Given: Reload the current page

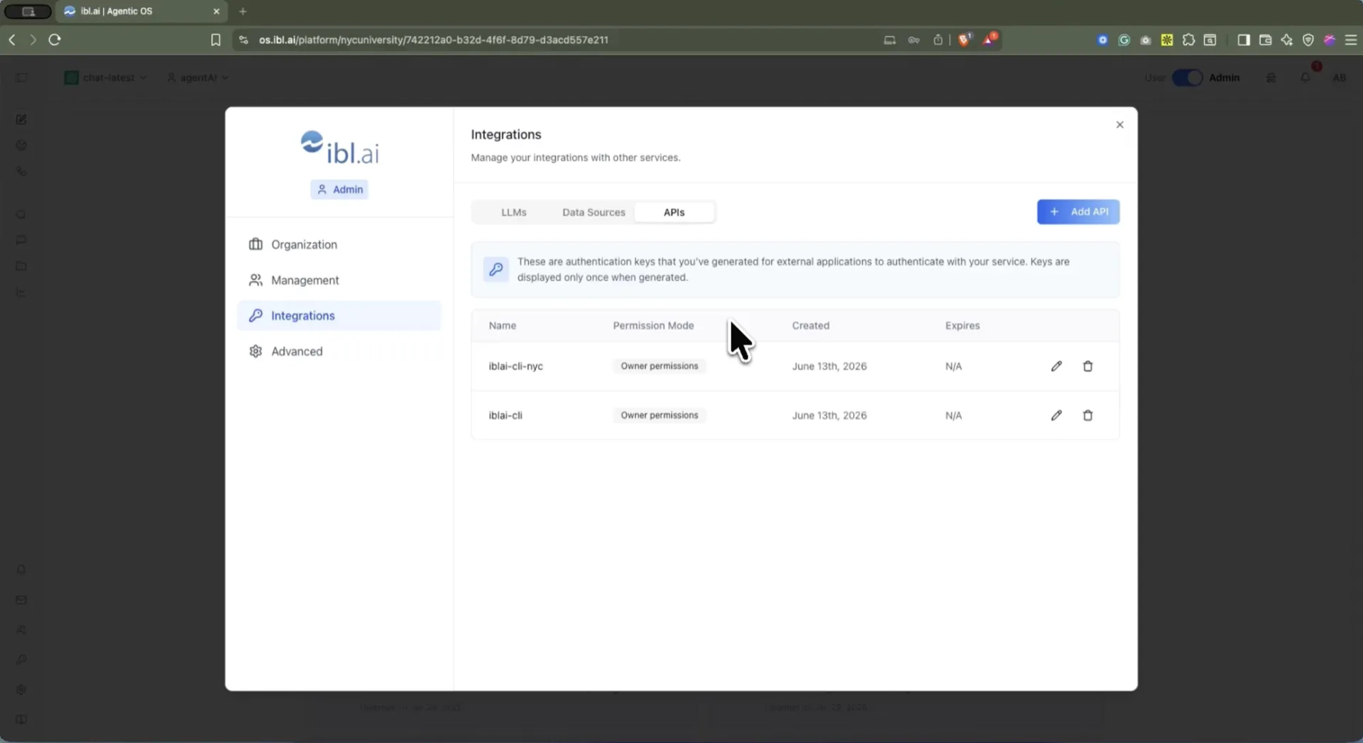Looking at the screenshot, I should (55, 40).
